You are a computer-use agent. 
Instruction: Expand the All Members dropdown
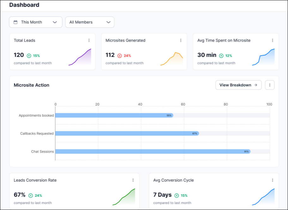[90, 22]
